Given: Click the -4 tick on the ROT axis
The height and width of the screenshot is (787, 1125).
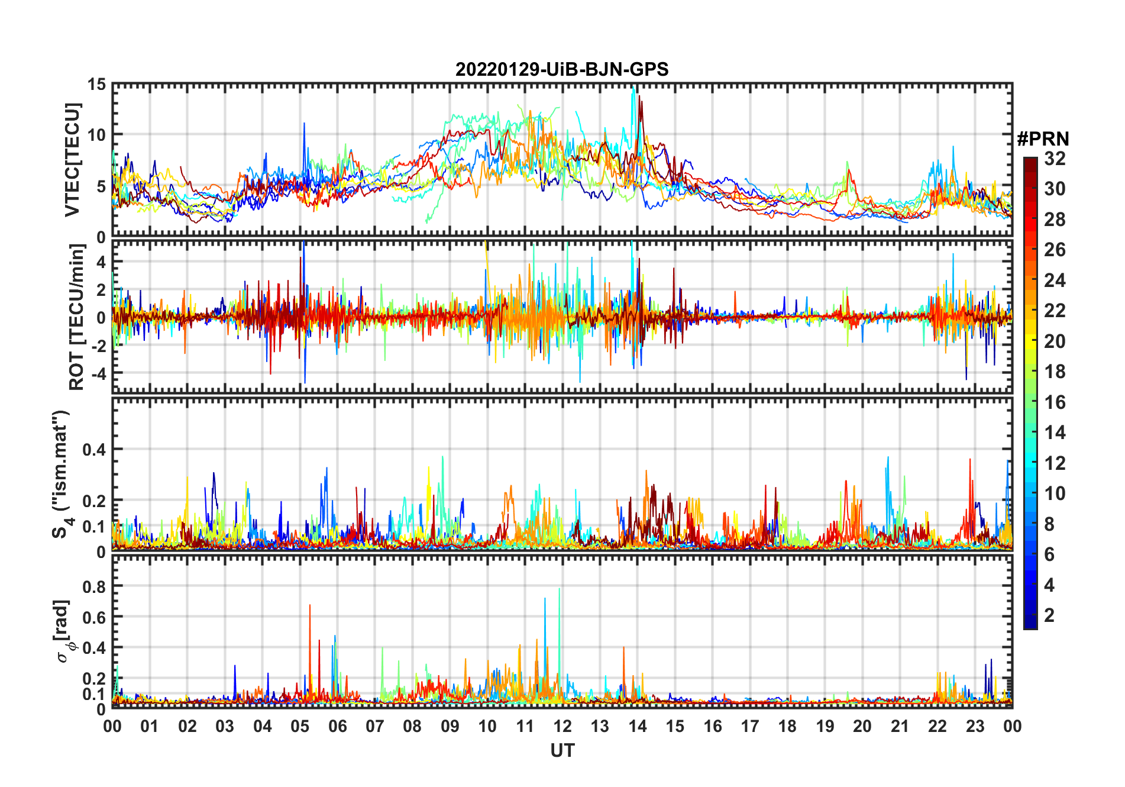Looking at the screenshot, I should (x=98, y=374).
